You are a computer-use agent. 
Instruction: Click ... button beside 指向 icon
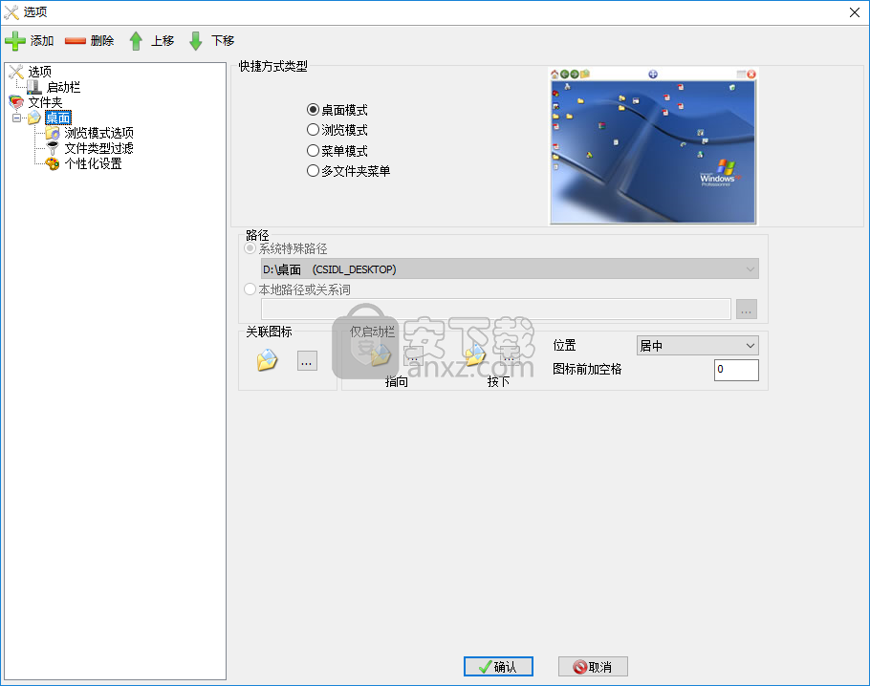tap(413, 354)
